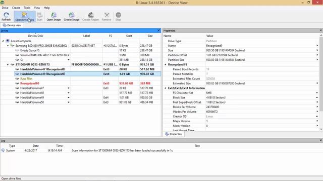This screenshot has width=323, height=181.
Task: Click the Empty Space10 partition icon
Action: [17, 50]
